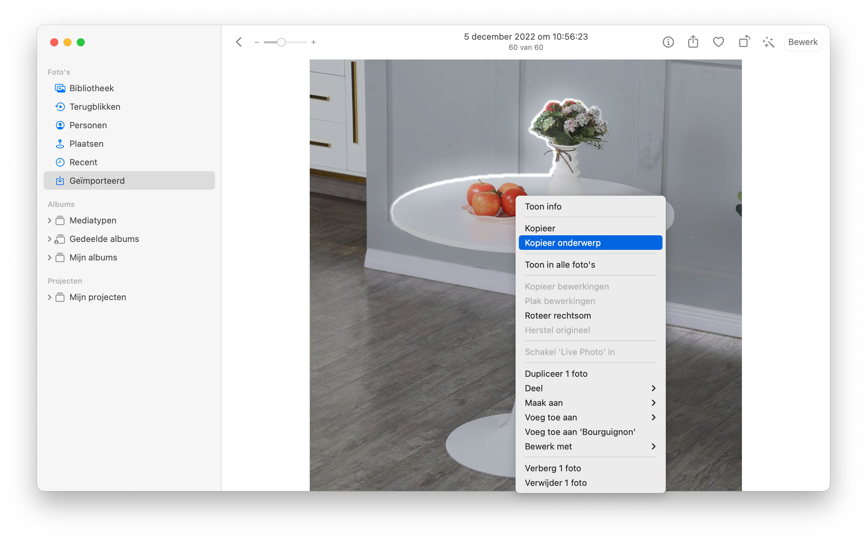Select Mijn albums label in sidebar
Screen dimensions: 867x540
pyautogui.click(x=93, y=258)
